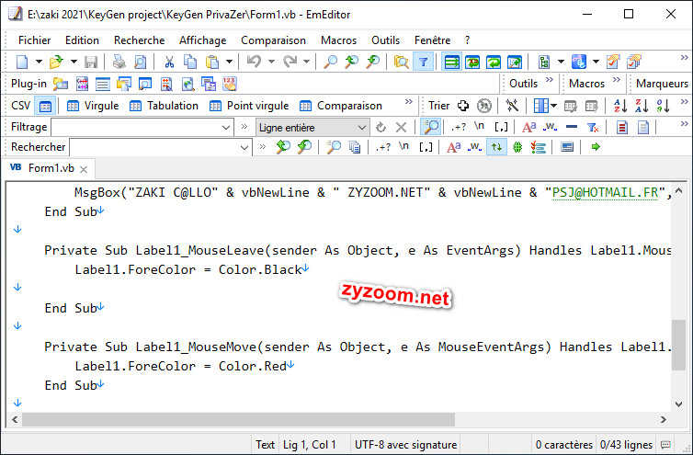The width and height of the screenshot is (693, 455).
Task: Sort Z to A descending
Action: [642, 106]
